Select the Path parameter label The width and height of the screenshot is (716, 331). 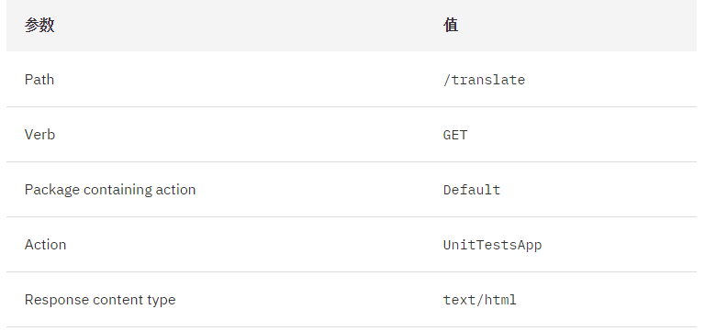pyautogui.click(x=39, y=80)
